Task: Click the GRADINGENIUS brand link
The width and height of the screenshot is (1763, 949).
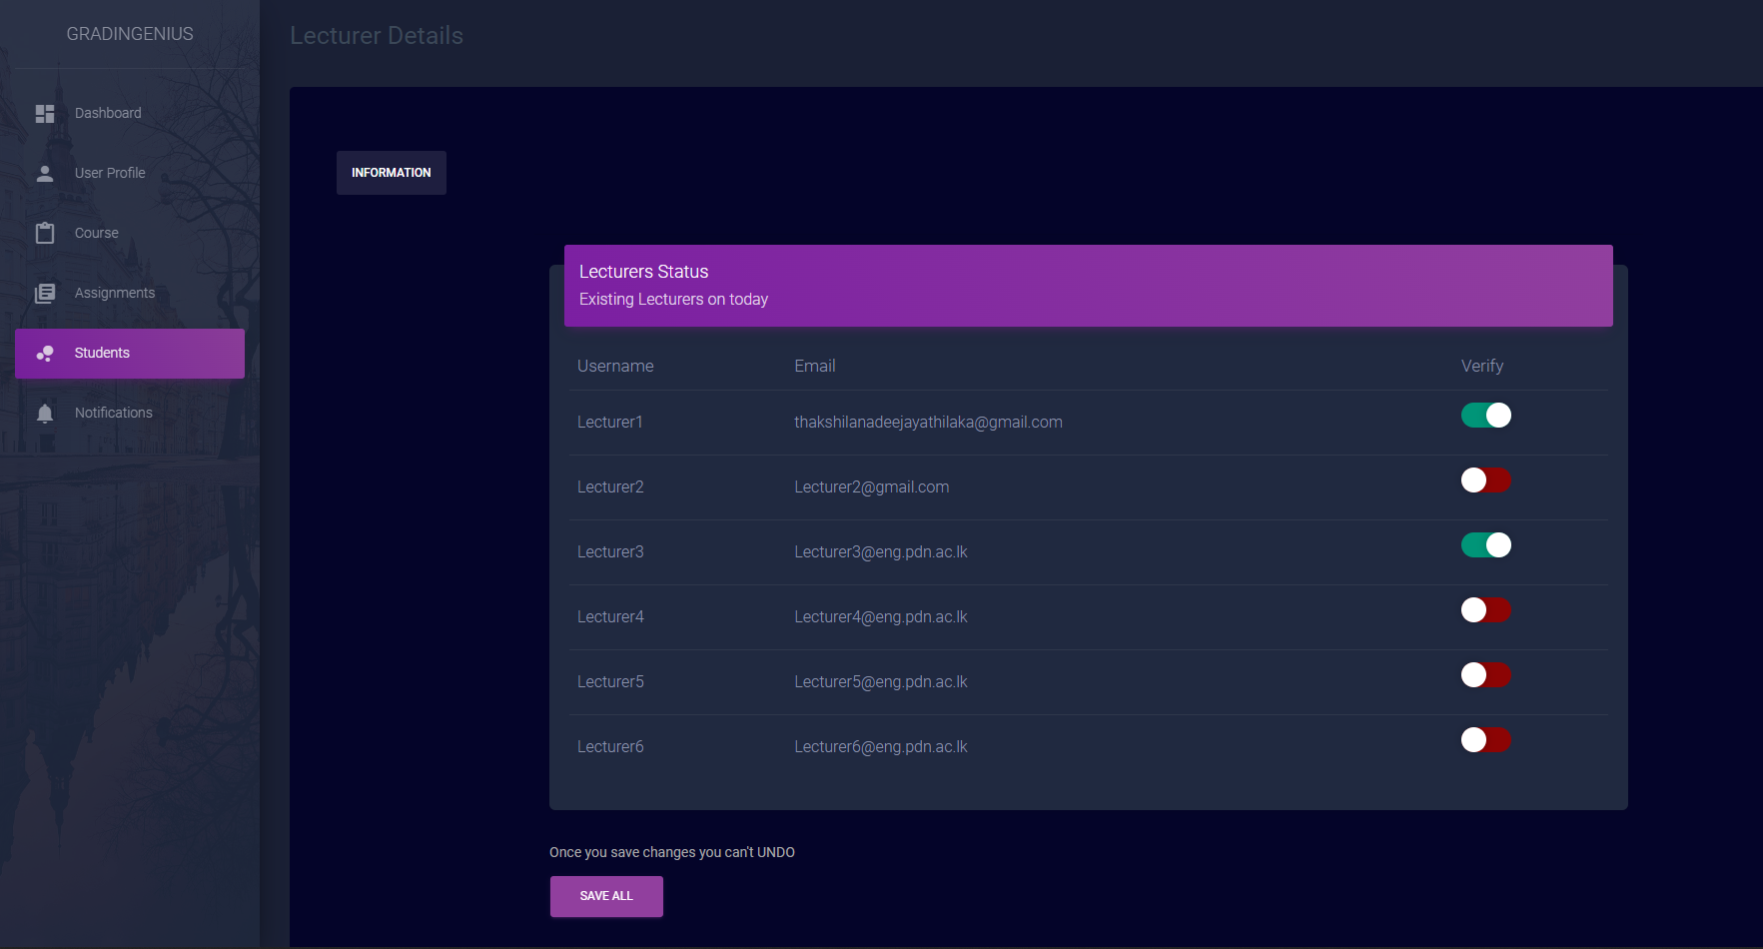Action: coord(130,34)
